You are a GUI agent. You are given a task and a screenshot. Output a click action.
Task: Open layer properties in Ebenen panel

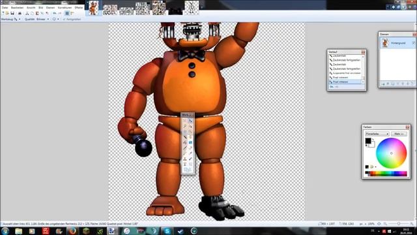tap(412, 84)
